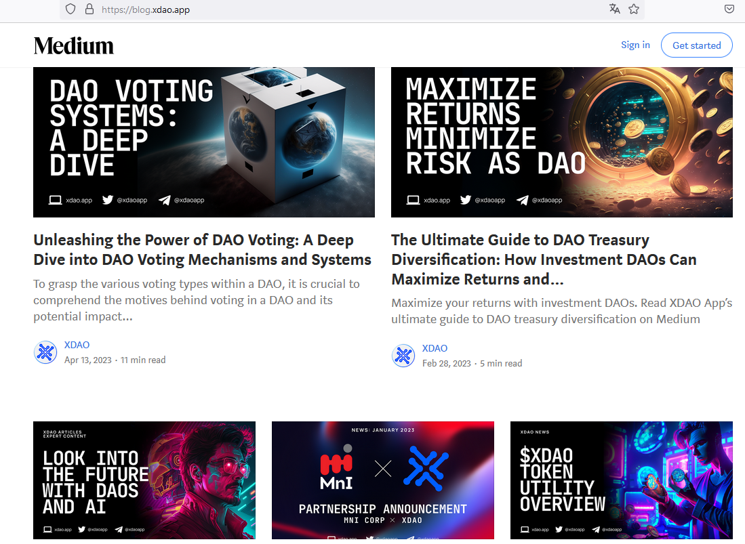Viewport: 745px width, 544px height.
Task: Click the 'Maximize your returns with investment DAOs' summary
Action: 561,311
